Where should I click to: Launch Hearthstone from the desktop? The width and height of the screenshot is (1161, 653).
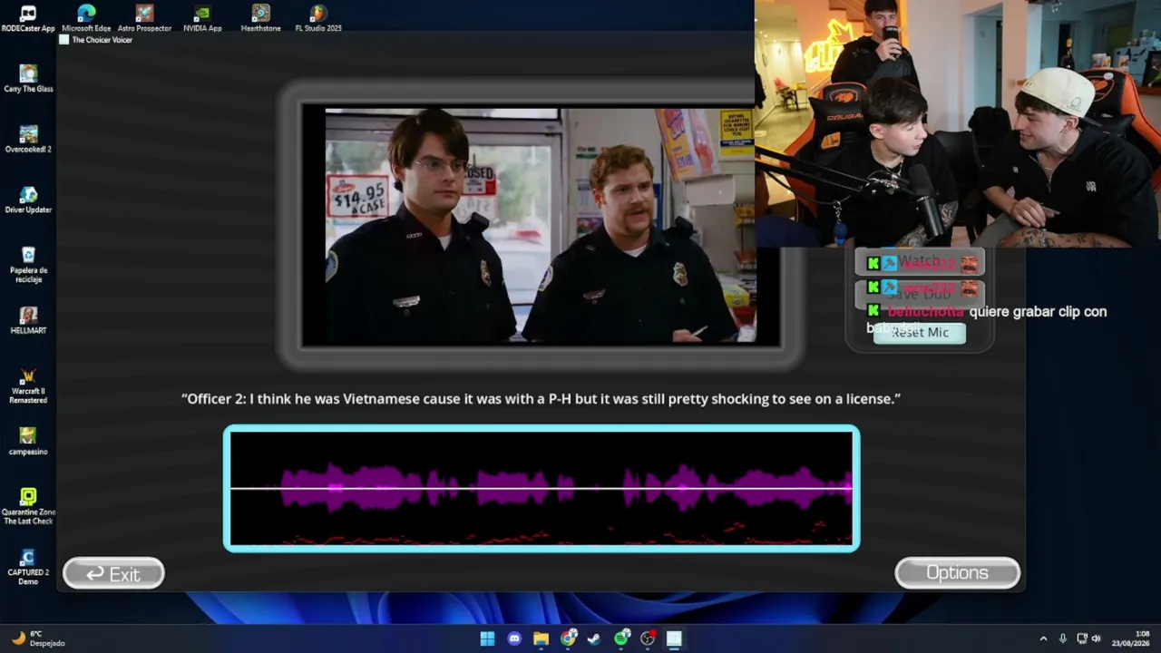point(260,18)
